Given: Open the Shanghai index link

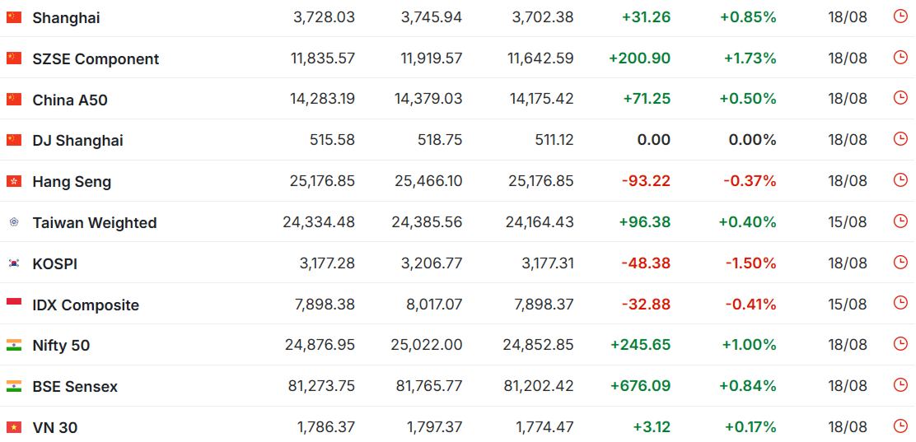Looking at the screenshot, I should pyautogui.click(x=66, y=18).
